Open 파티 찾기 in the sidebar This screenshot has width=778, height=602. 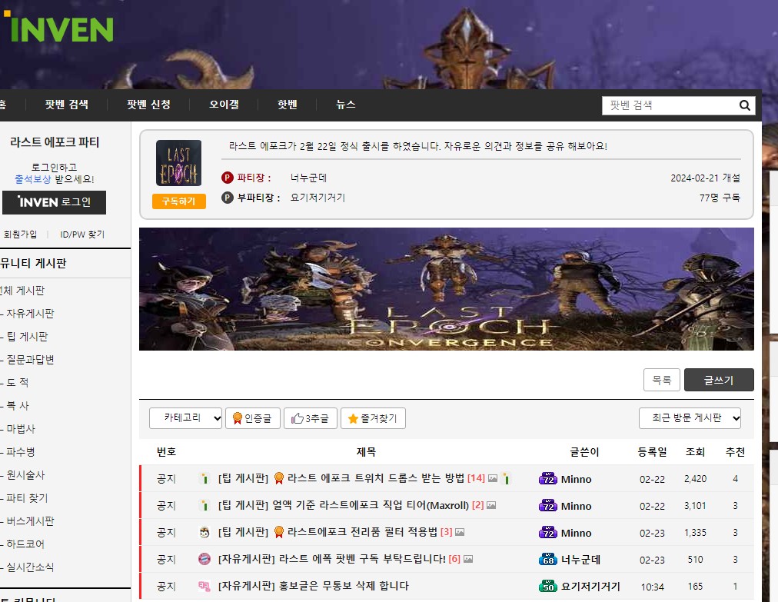[x=27, y=497]
